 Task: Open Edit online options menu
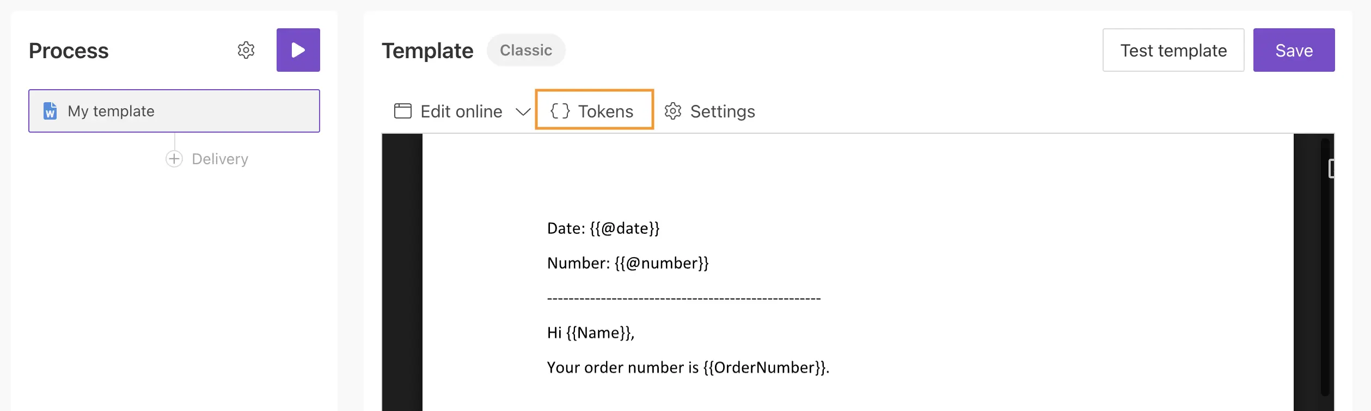tap(461, 111)
